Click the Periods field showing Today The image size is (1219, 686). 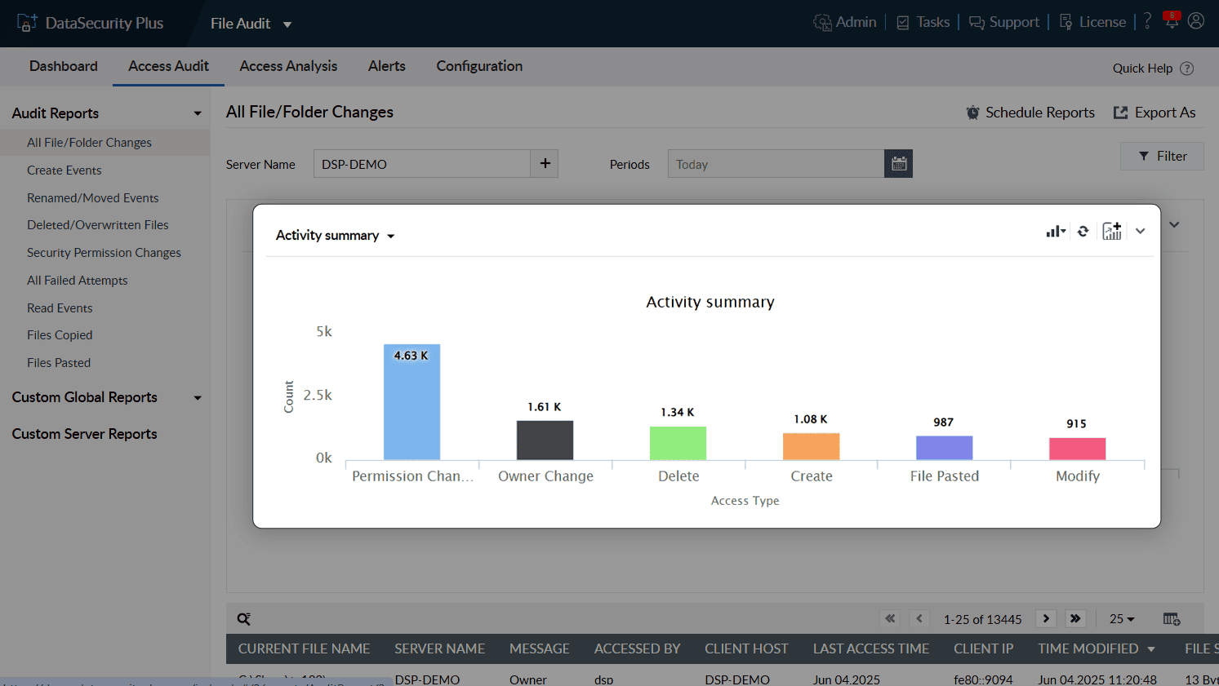pos(776,163)
